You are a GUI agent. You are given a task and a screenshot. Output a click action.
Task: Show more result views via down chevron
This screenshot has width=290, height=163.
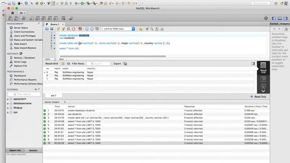tap(263, 91)
